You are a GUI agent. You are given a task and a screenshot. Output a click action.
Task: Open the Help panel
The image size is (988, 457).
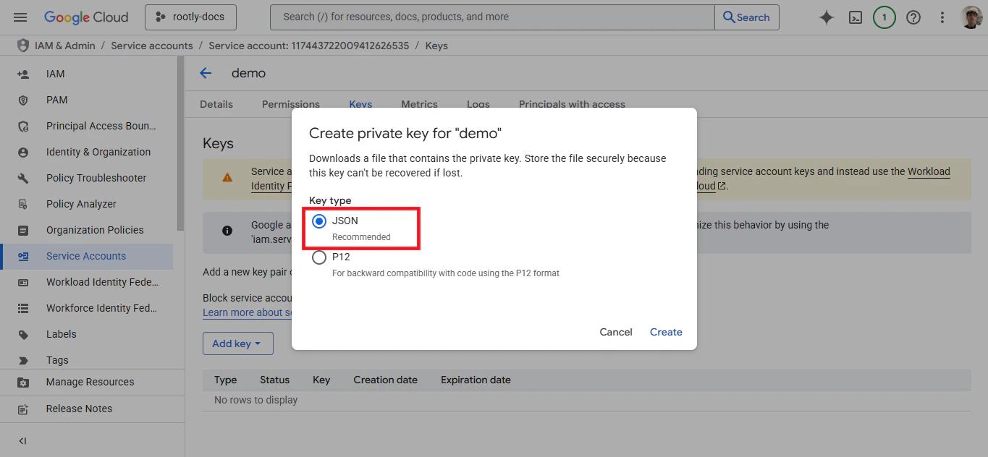click(913, 17)
